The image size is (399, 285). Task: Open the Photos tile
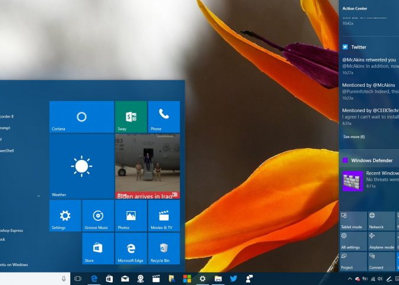click(x=130, y=216)
